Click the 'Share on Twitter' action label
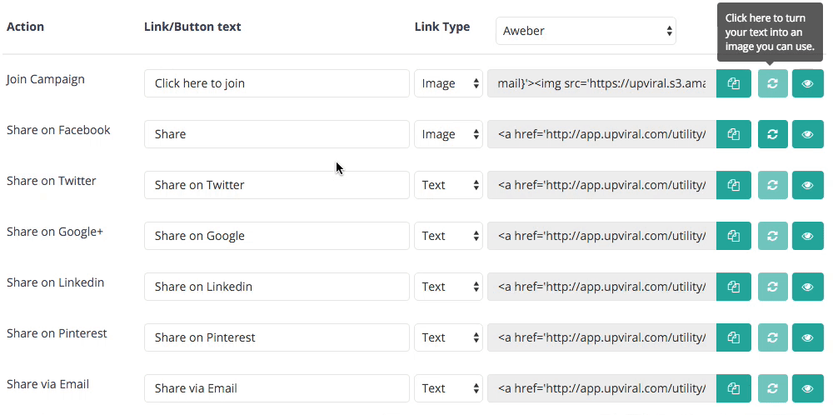The width and height of the screenshot is (833, 415). pyautogui.click(x=52, y=181)
